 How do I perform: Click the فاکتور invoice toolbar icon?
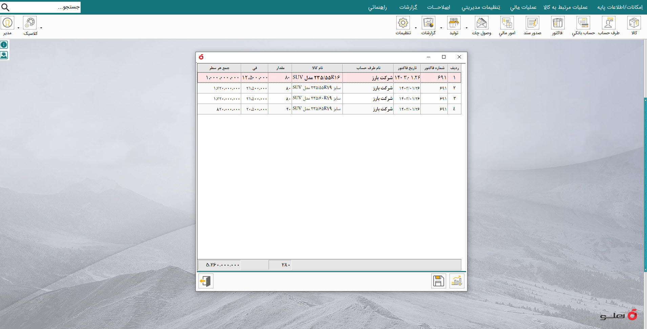557,23
